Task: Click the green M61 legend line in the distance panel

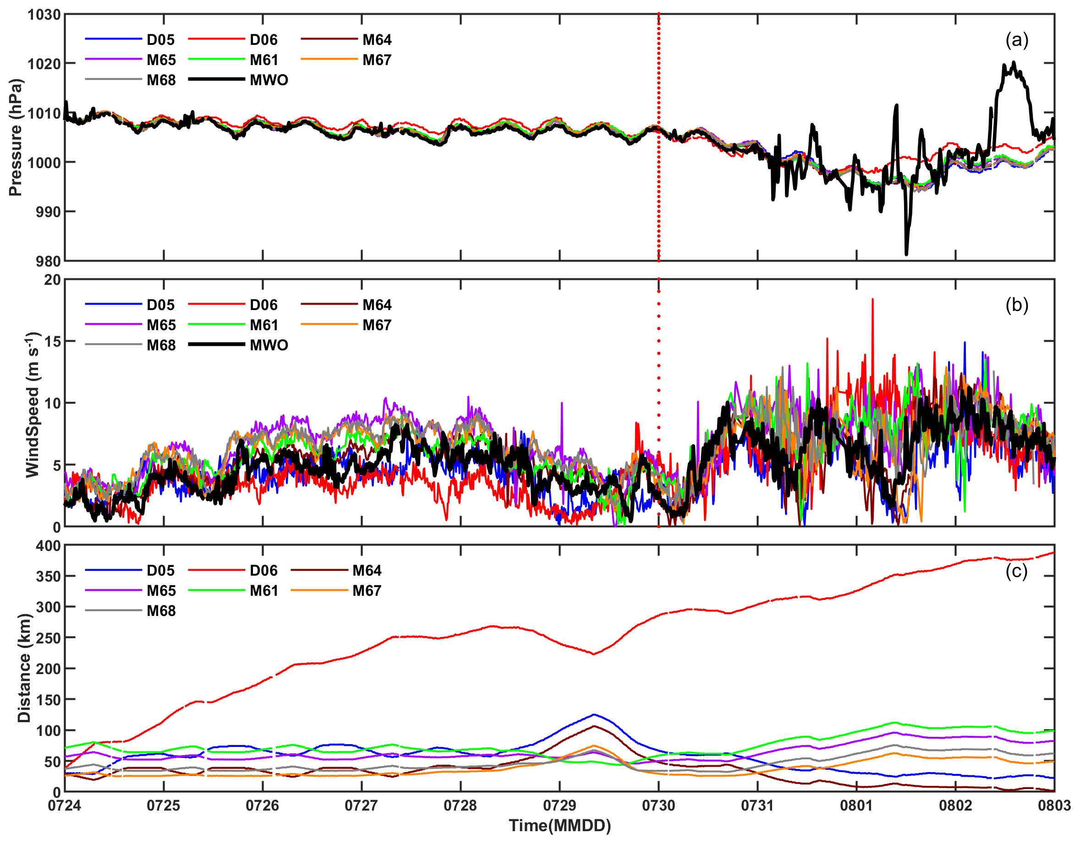Action: click(x=216, y=590)
